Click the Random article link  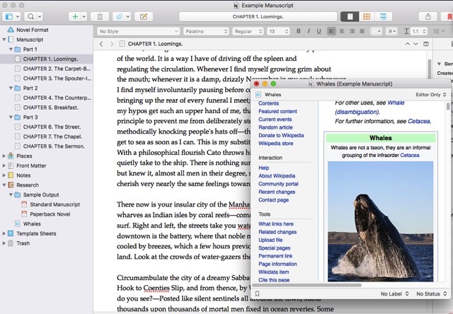[x=275, y=127]
